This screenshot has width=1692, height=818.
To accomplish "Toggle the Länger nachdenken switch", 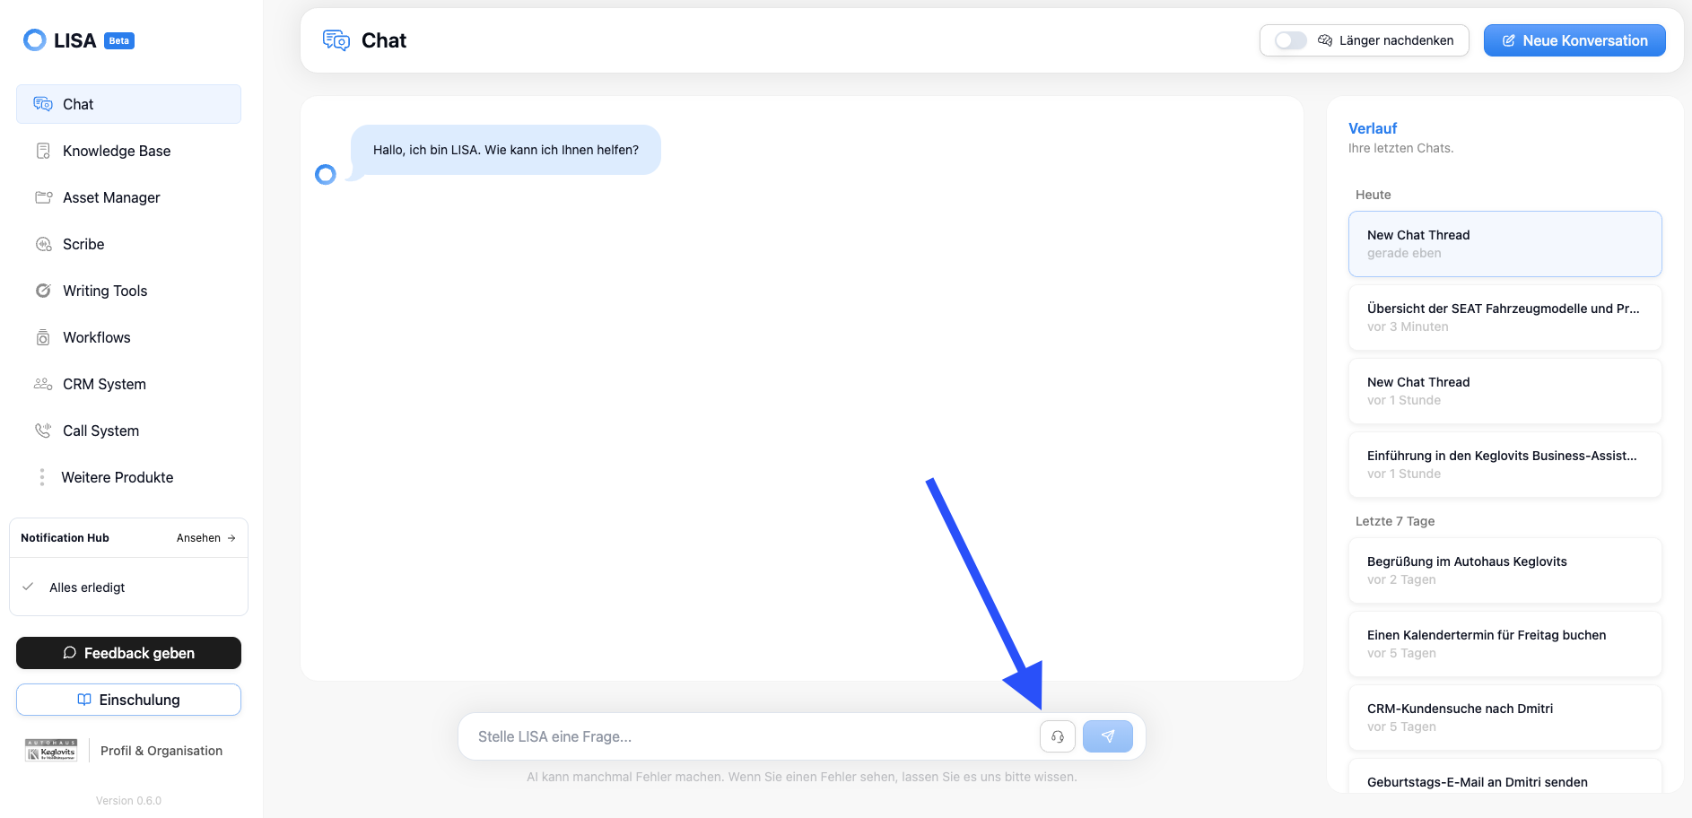I will 1291,40.
